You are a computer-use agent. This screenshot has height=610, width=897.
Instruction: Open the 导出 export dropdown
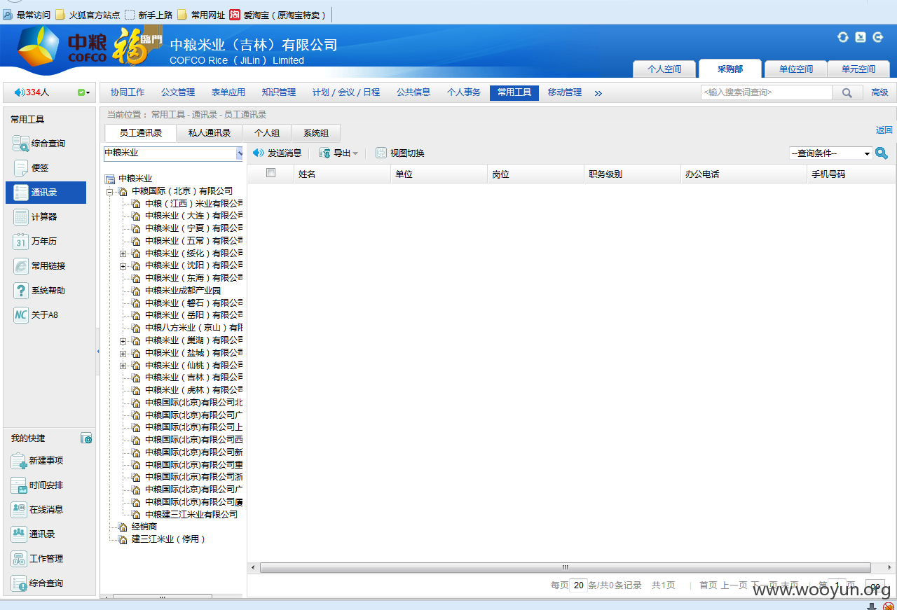coord(338,153)
